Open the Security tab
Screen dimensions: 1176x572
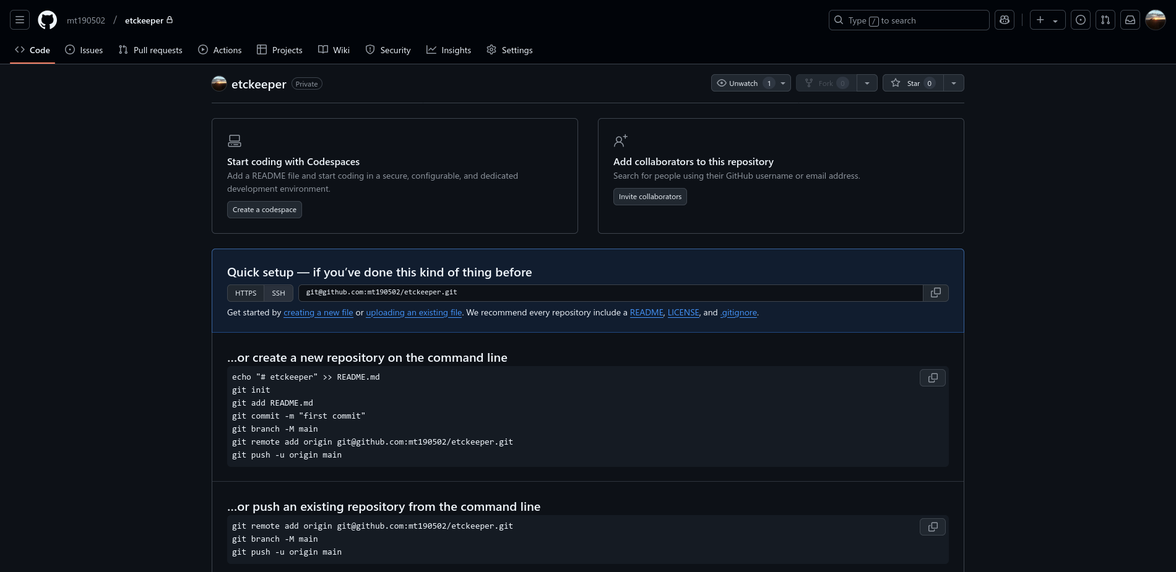click(x=388, y=50)
